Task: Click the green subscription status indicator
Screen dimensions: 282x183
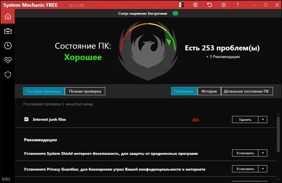Action: coord(175,13)
